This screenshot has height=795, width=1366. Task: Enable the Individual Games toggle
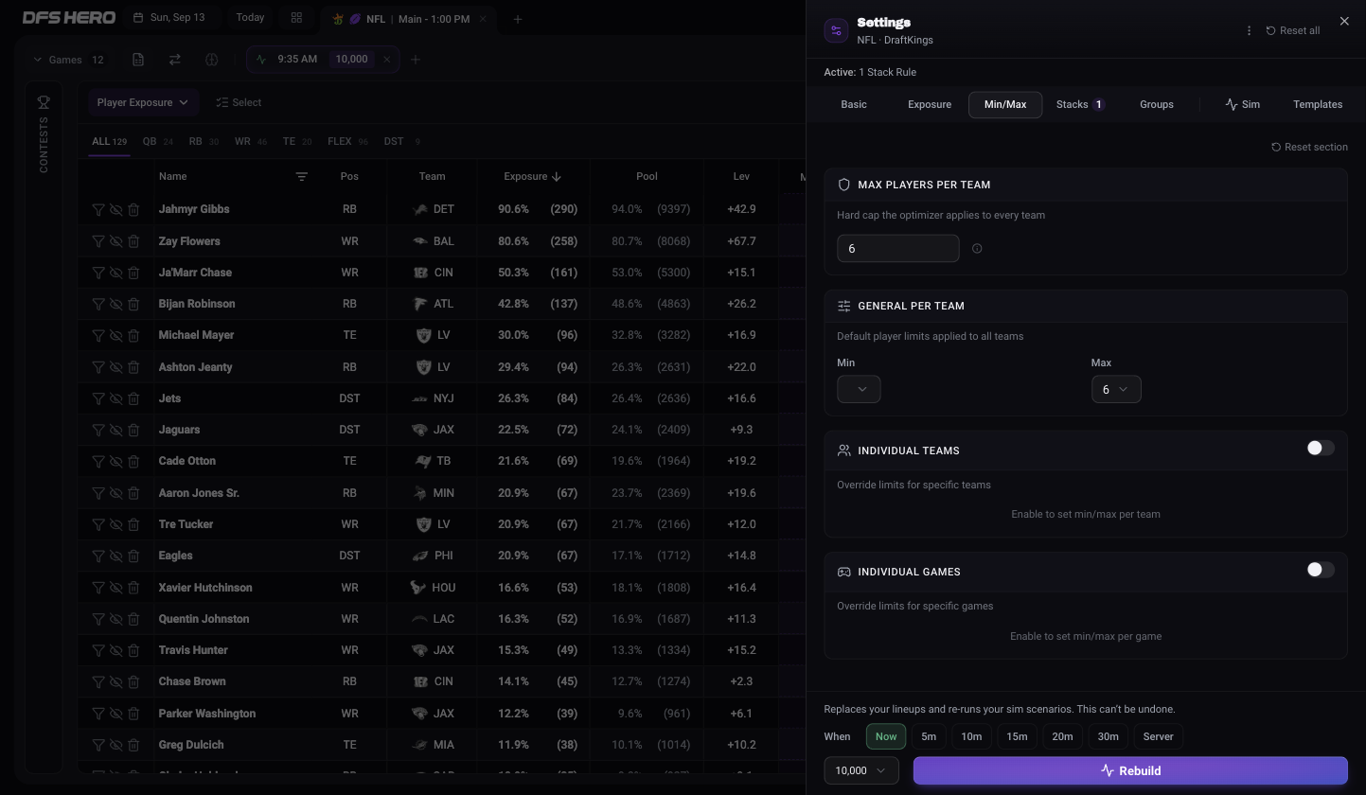click(x=1321, y=570)
